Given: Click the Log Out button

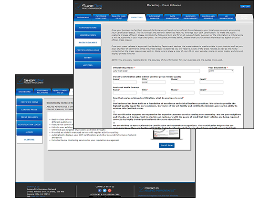Looking at the screenshot, I should pos(245,7).
